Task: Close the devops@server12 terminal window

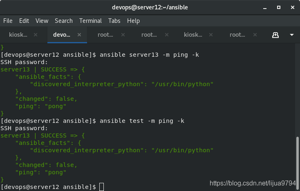Action: (293, 7)
